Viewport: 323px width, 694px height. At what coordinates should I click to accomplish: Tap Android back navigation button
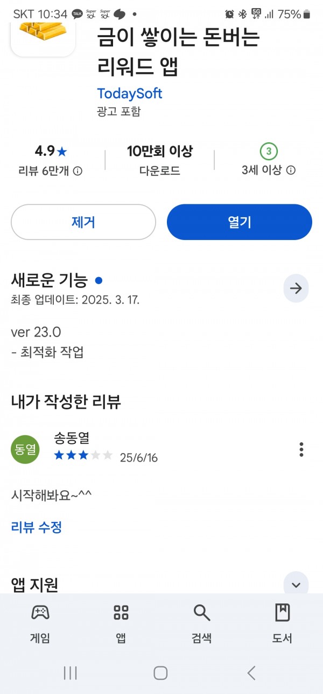coord(251,672)
